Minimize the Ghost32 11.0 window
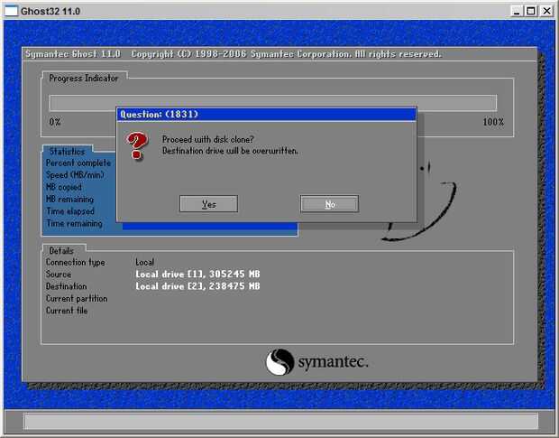The width and height of the screenshot is (559, 438). point(516,11)
